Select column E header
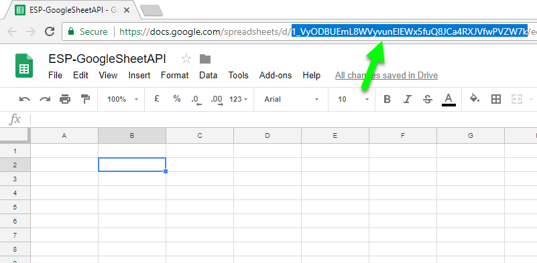 click(x=335, y=136)
